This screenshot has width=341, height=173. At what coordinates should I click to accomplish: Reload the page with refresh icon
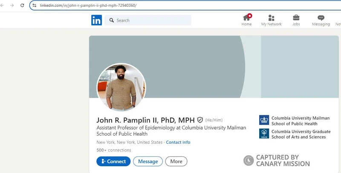click(22, 6)
